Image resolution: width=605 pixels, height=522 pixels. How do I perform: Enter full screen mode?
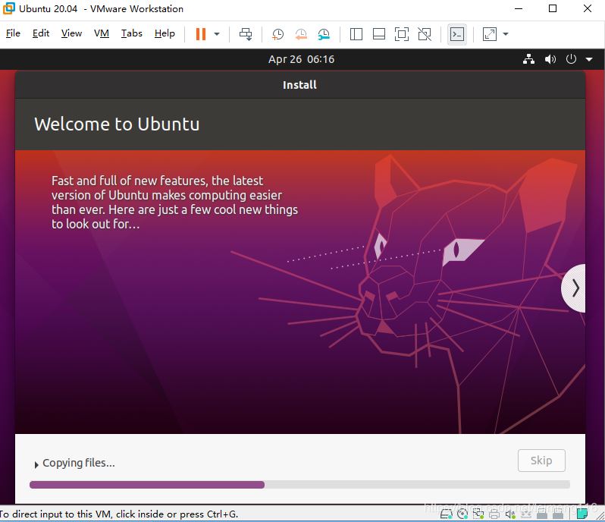[402, 34]
